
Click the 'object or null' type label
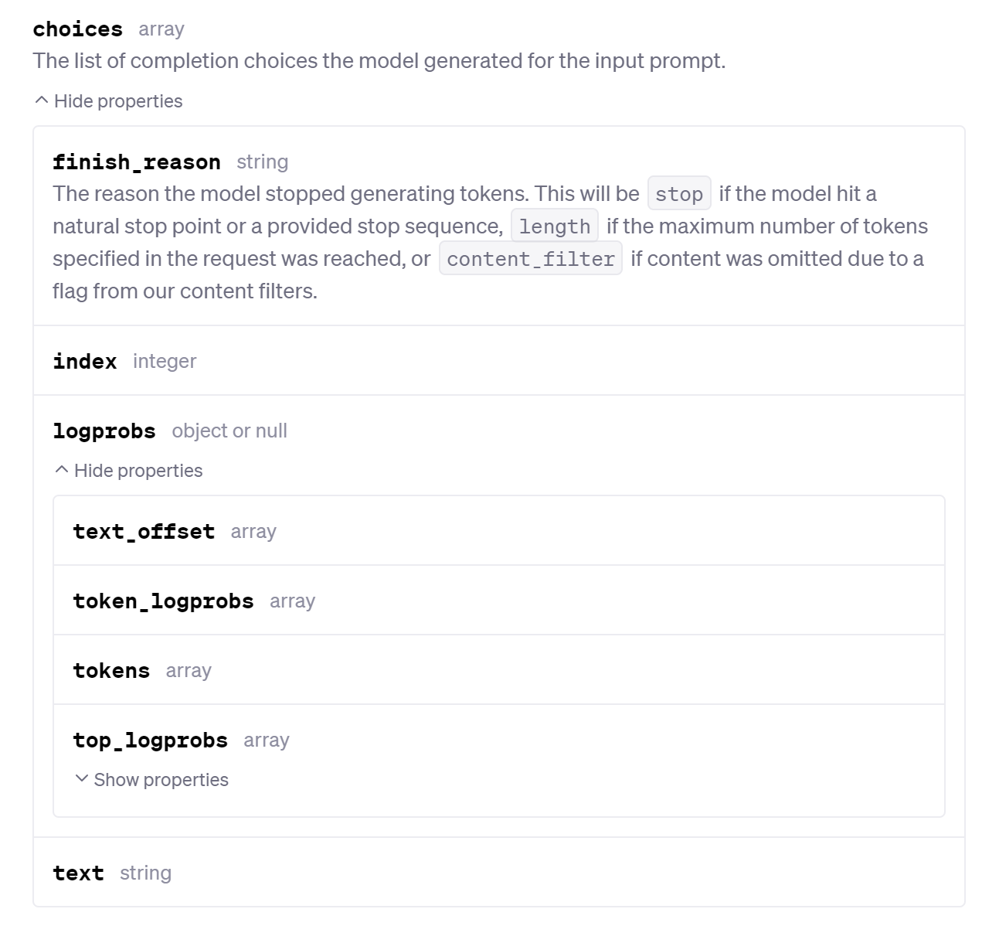pyautogui.click(x=229, y=431)
